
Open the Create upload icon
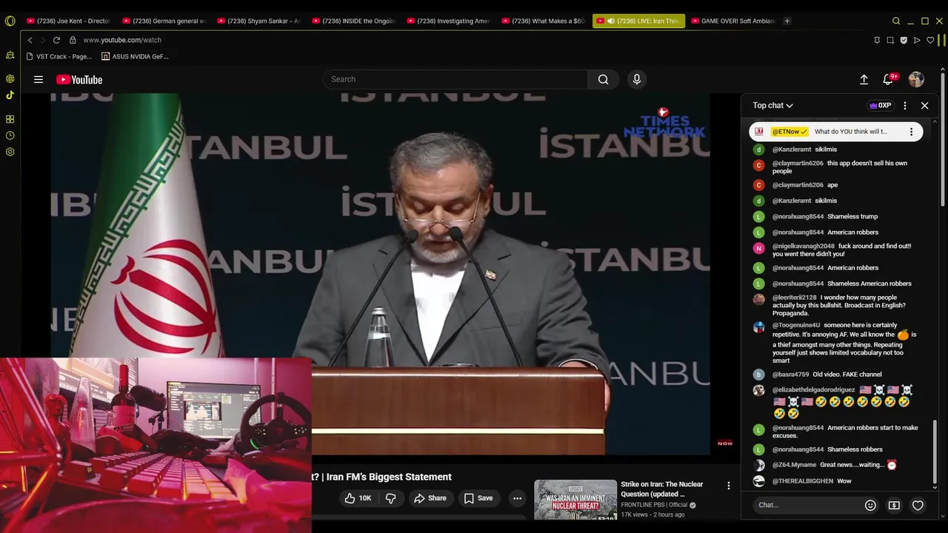(864, 79)
